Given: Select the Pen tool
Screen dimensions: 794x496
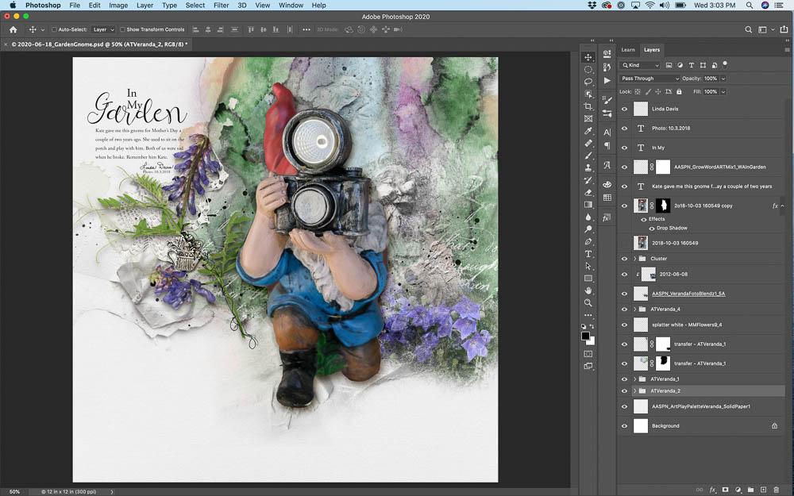Looking at the screenshot, I should pyautogui.click(x=588, y=241).
